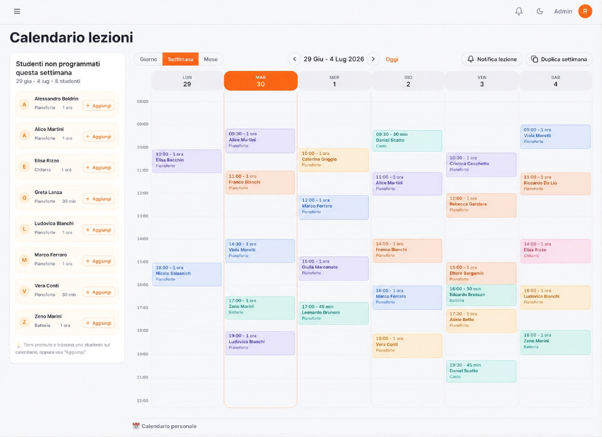Add Ludovica Bianchi with Aggiungi
602x437 pixels.
point(99,230)
